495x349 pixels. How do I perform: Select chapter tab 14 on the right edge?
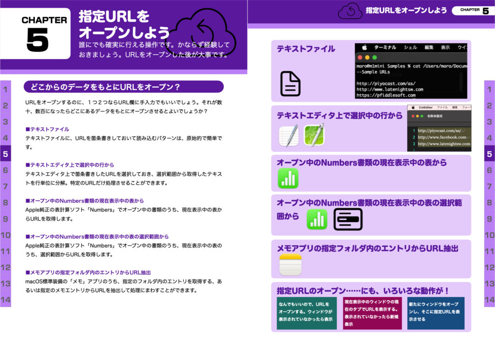[x=489, y=299]
